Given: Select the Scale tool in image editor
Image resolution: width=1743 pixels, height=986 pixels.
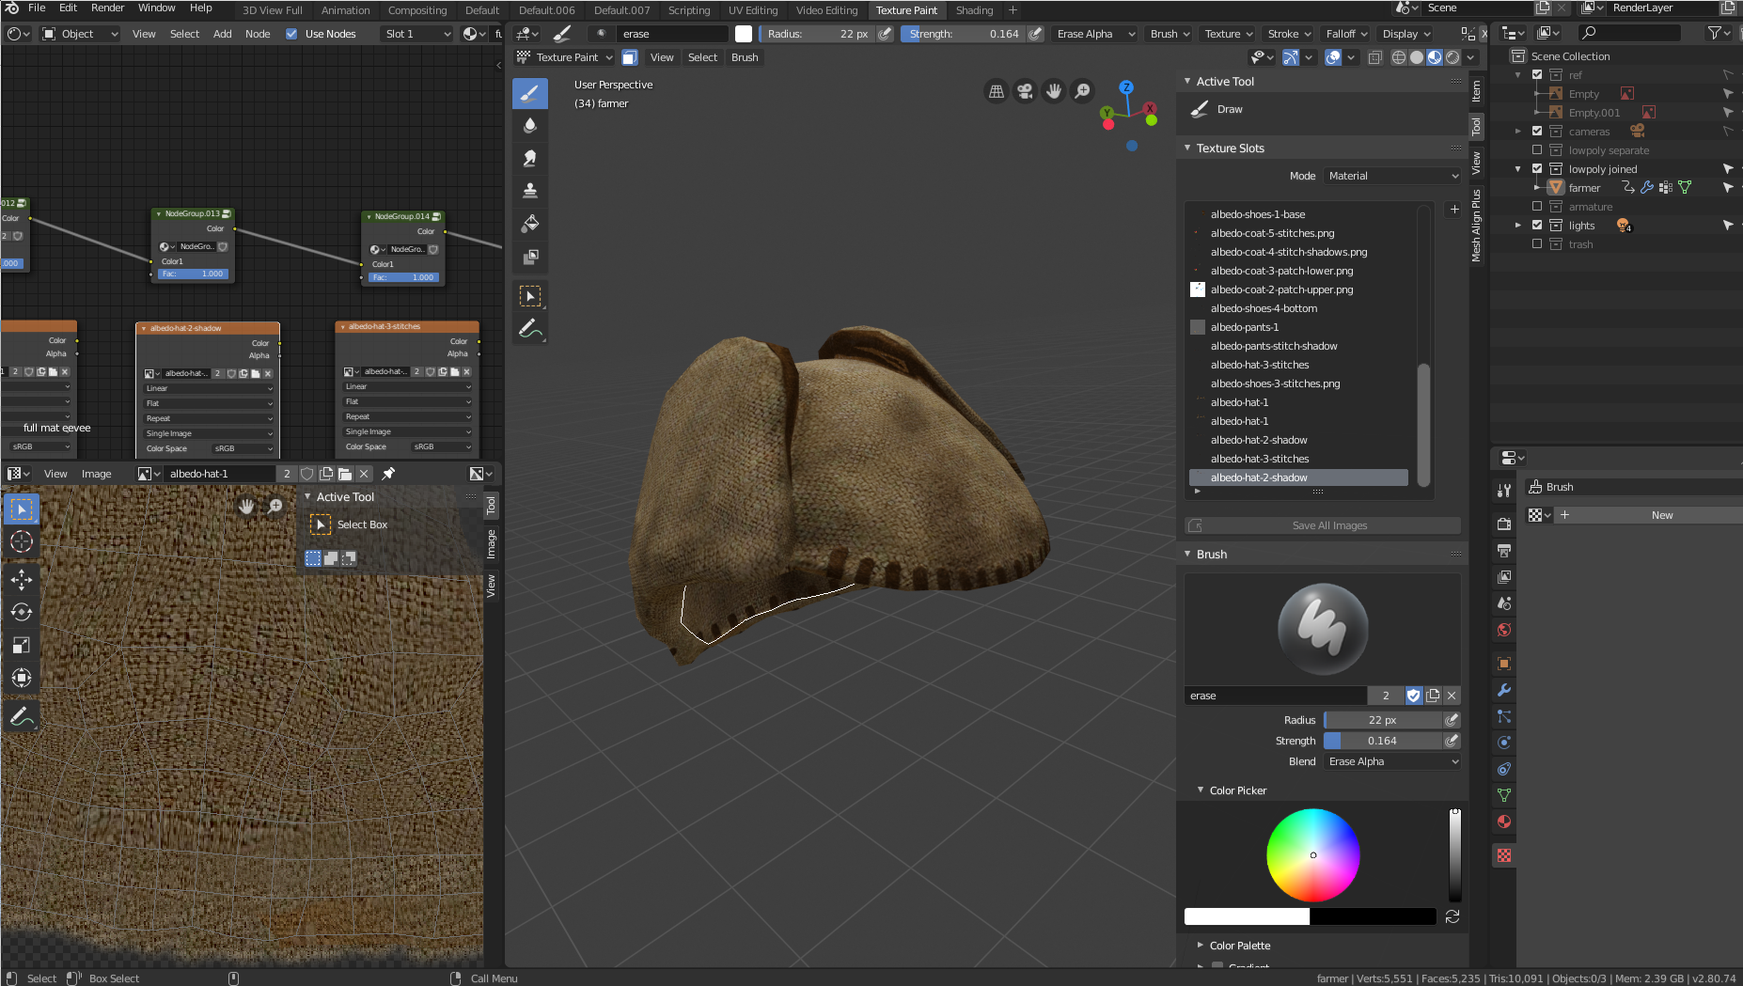Looking at the screenshot, I should 22,645.
